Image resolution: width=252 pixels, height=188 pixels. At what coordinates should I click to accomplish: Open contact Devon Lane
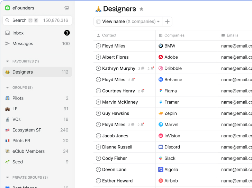[x=114, y=170]
